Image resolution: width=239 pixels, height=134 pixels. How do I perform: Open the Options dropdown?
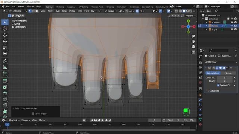[191, 16]
